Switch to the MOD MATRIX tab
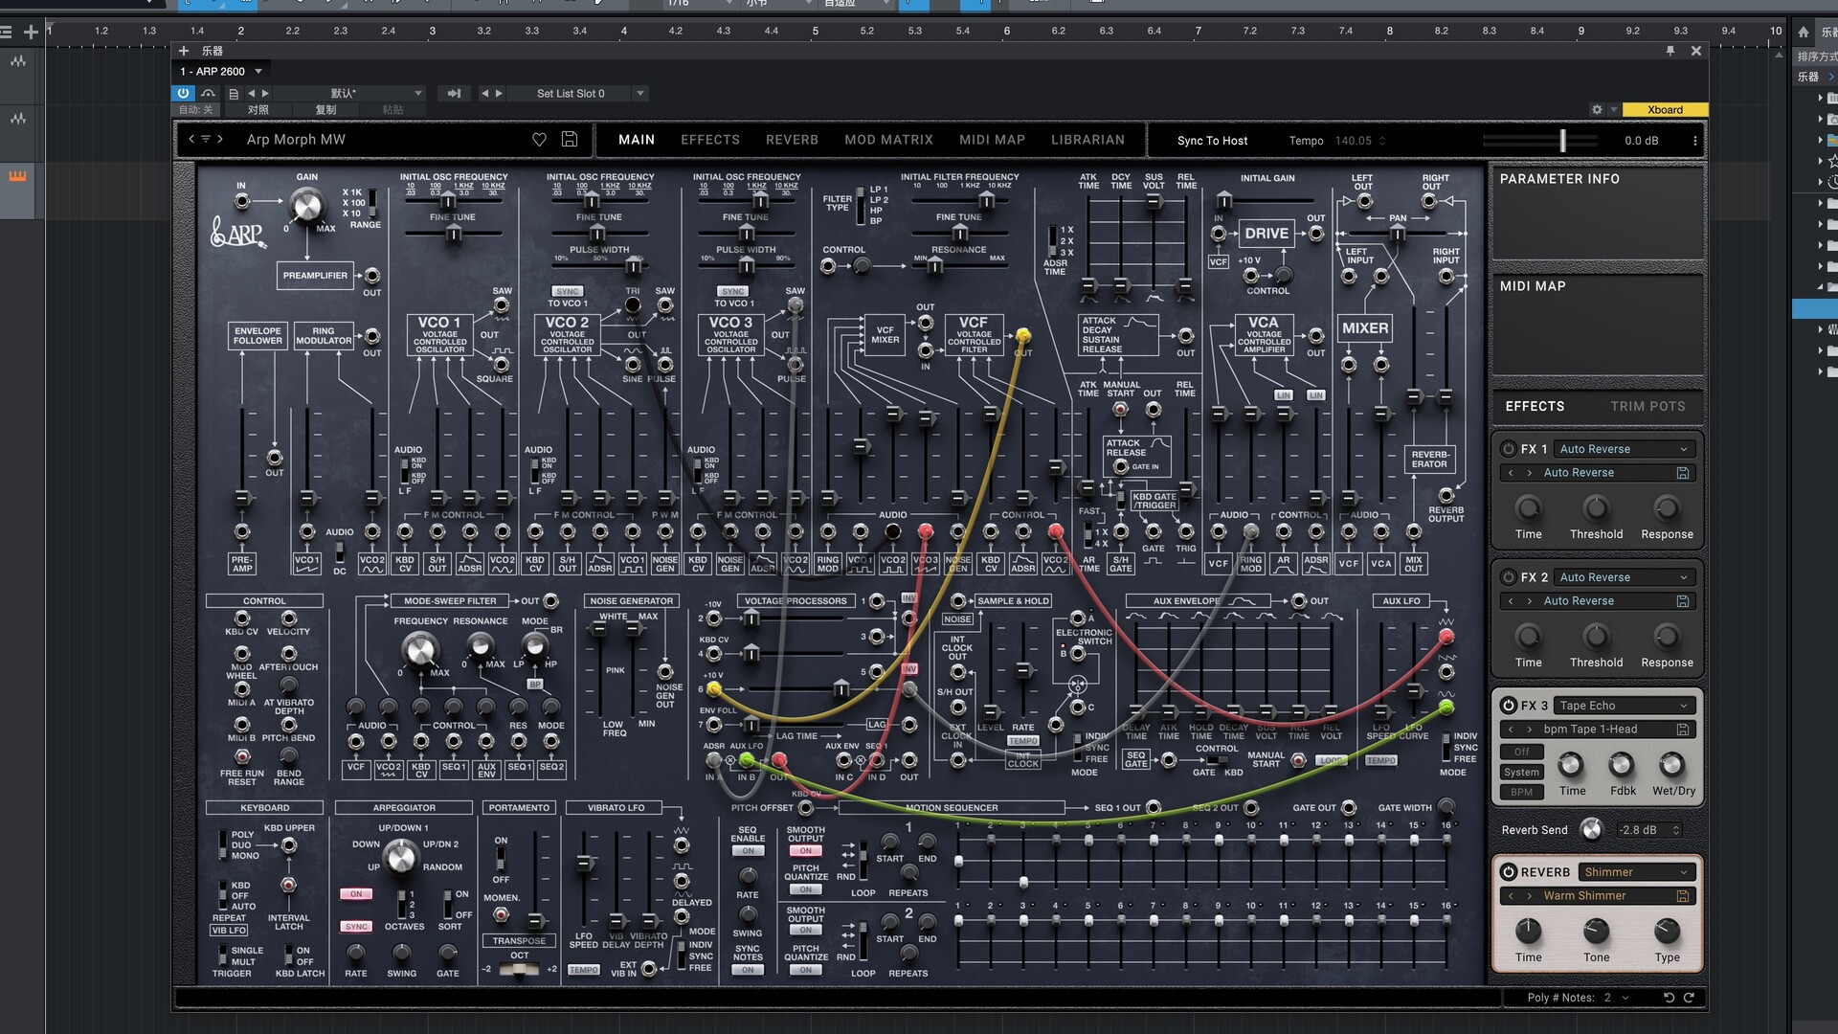 coord(888,140)
